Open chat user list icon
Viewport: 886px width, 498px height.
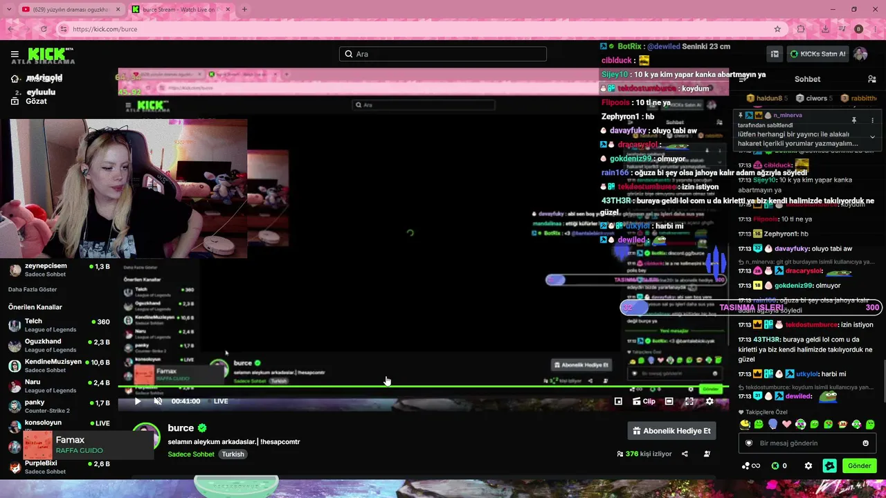[871, 79]
